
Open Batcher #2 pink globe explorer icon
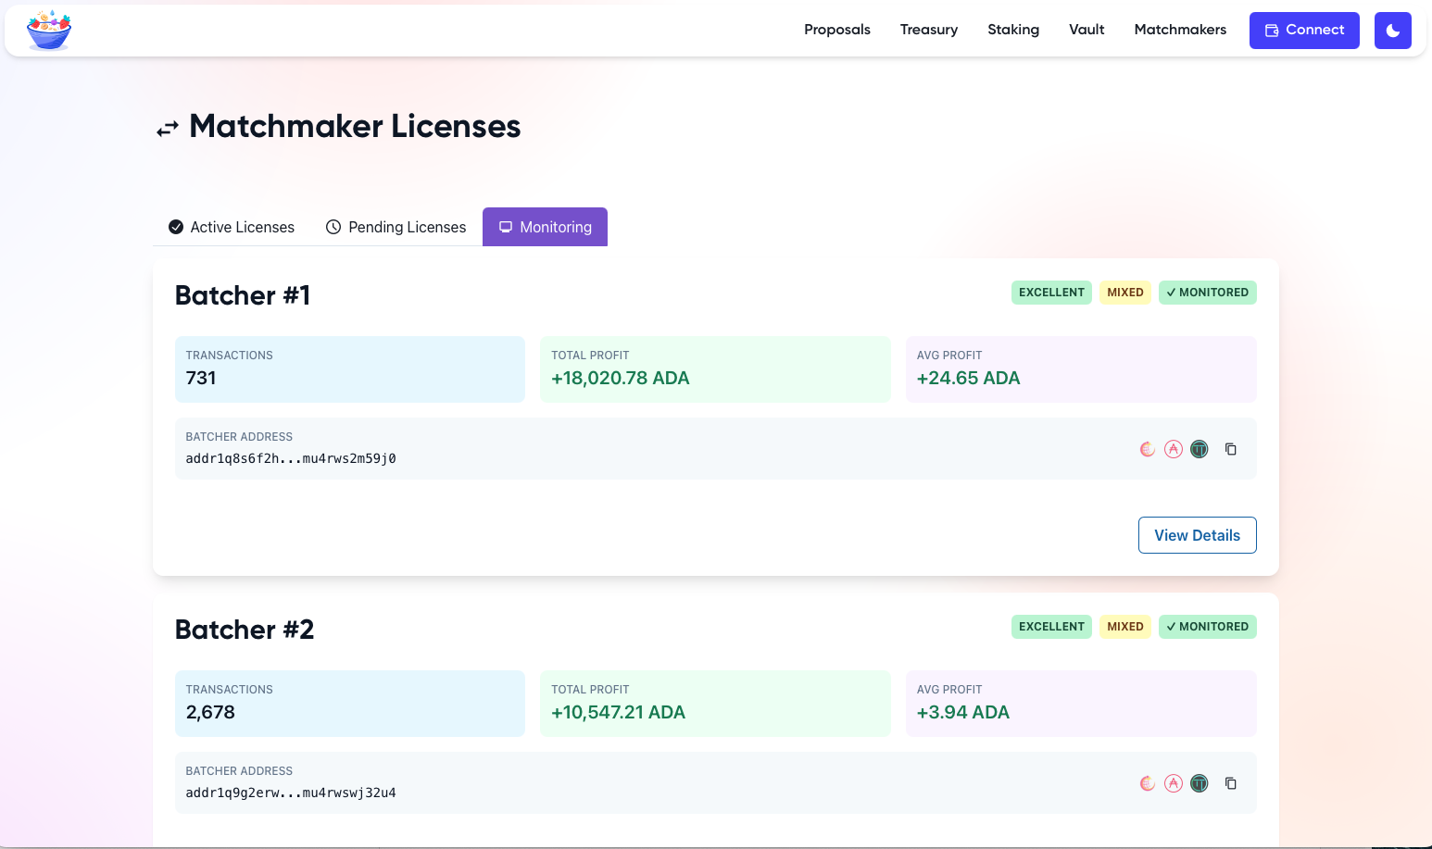click(x=1148, y=783)
